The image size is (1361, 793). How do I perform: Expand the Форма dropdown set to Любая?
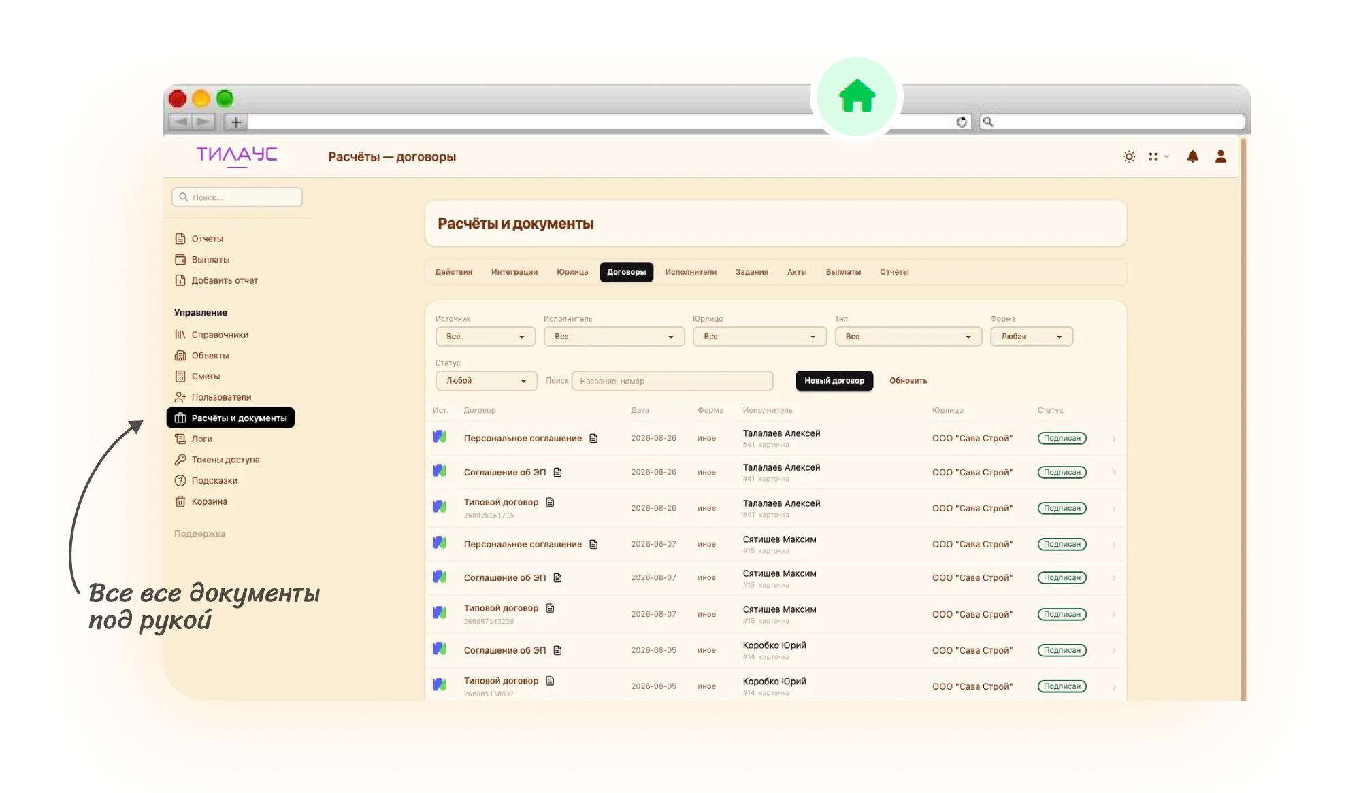[x=1032, y=337]
